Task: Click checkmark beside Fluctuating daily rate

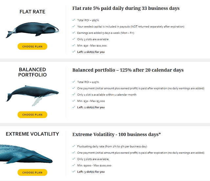Action: (x=73, y=146)
